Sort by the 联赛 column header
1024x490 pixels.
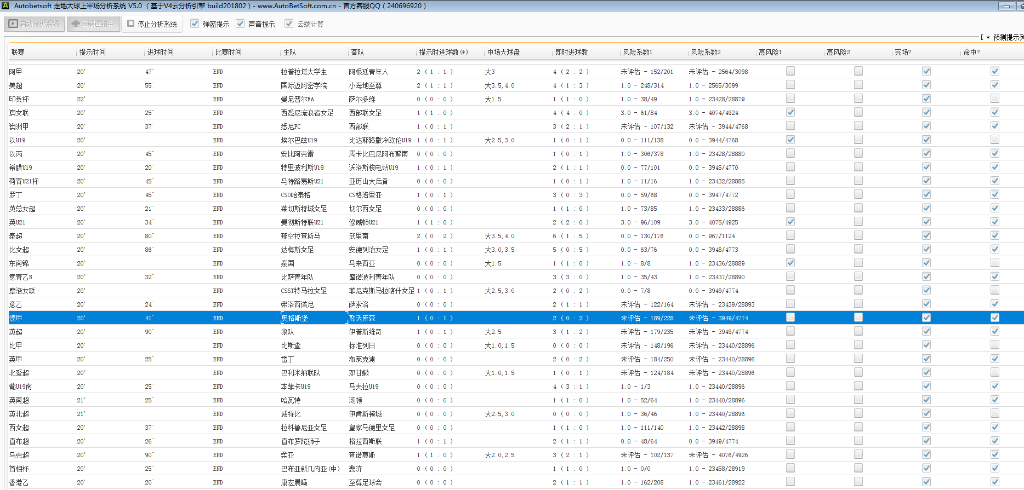click(x=18, y=52)
